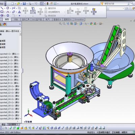Viewport: 135px width, 135px height.
Task: Click the Zoom to Fit magnifier icon
Action: coord(60,24)
